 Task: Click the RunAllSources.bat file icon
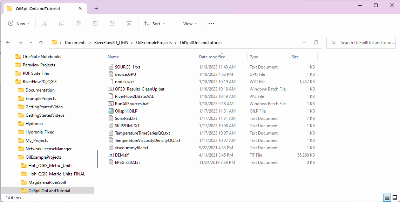(111, 103)
